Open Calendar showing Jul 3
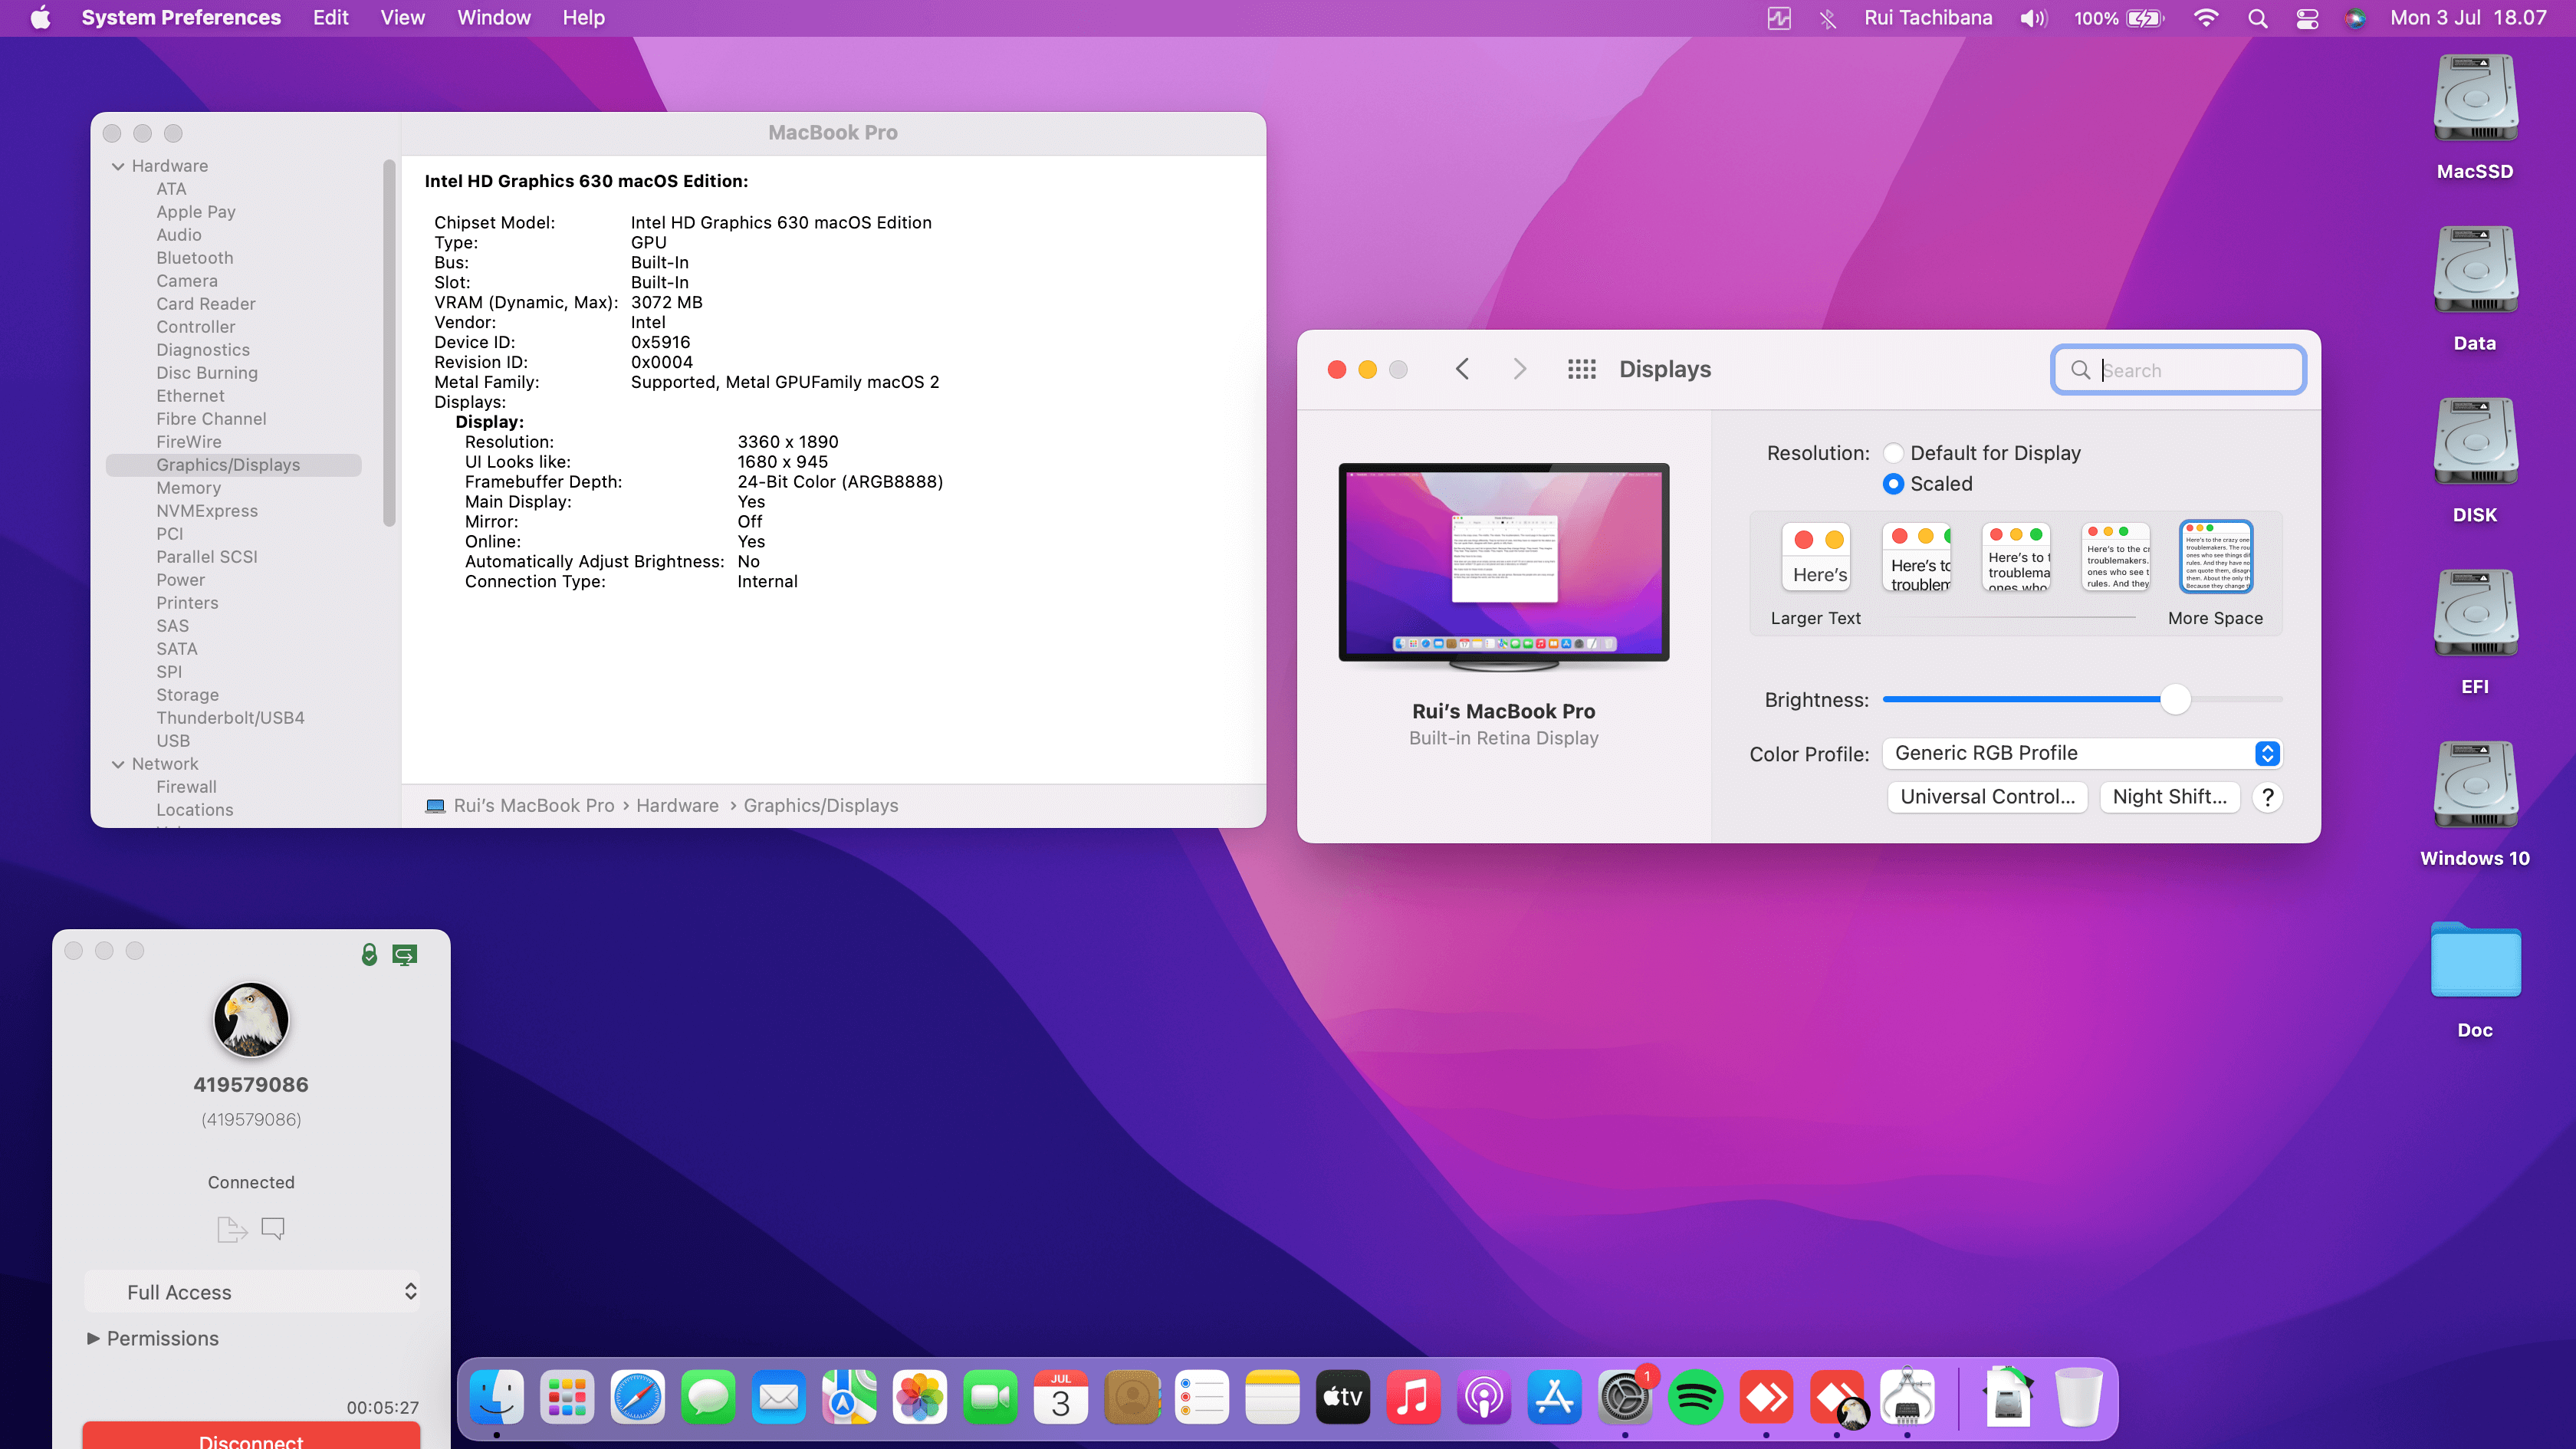The height and width of the screenshot is (1449, 2576). coord(1061,1396)
